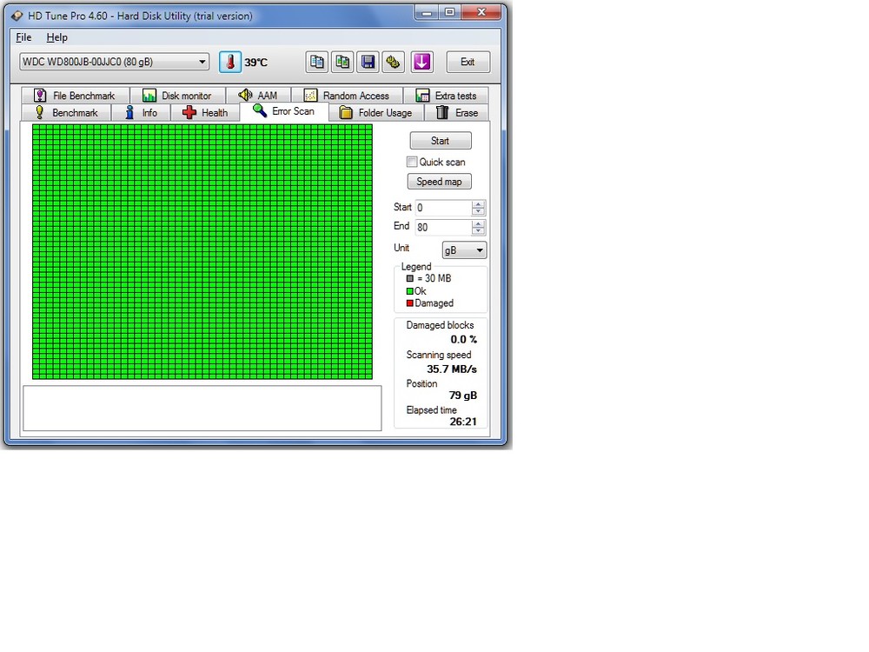
Task: Click the empty scan log text box
Action: pyautogui.click(x=202, y=408)
